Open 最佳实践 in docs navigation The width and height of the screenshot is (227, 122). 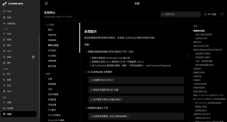[52, 66]
